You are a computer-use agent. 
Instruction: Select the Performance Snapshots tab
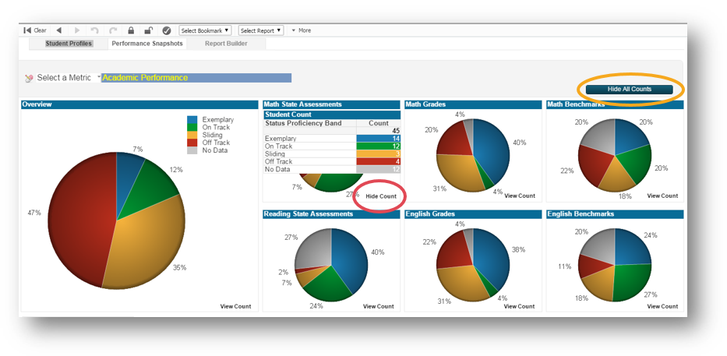coord(147,44)
